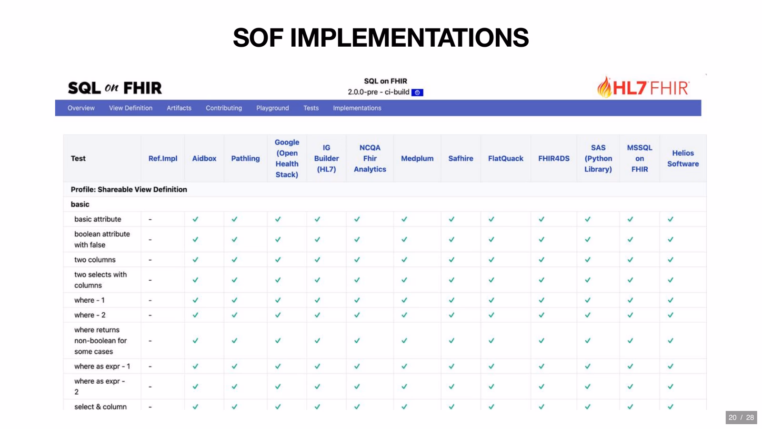Open the Medplum column link
The width and height of the screenshot is (762, 429).
click(417, 158)
